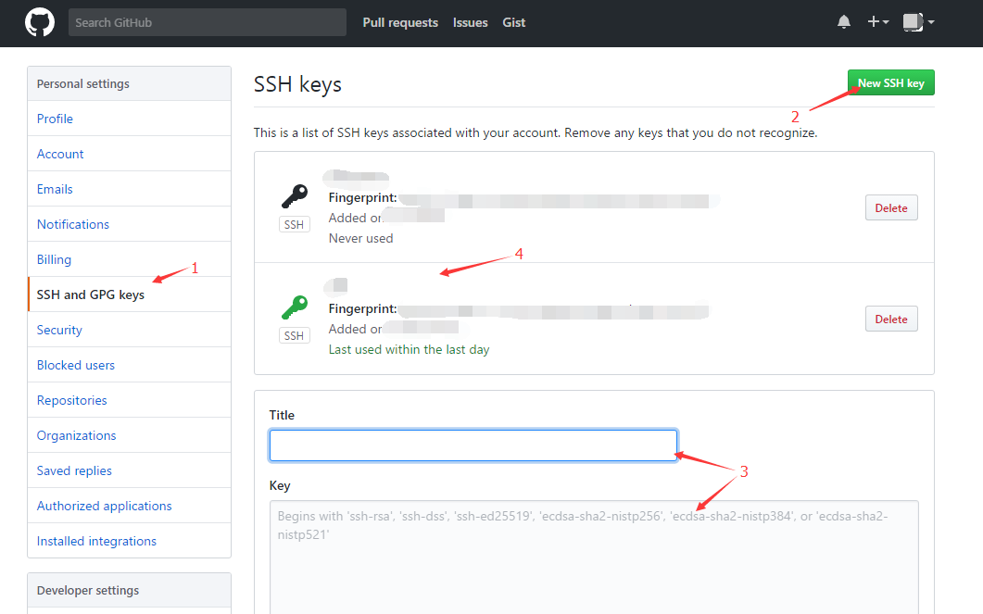983x614 pixels.
Task: Open Authorized applications settings
Action: [129, 505]
